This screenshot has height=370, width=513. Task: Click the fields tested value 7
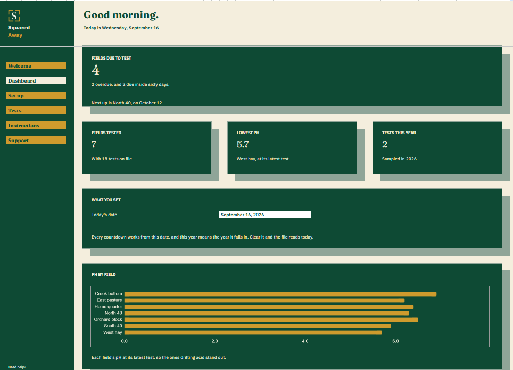(94, 144)
